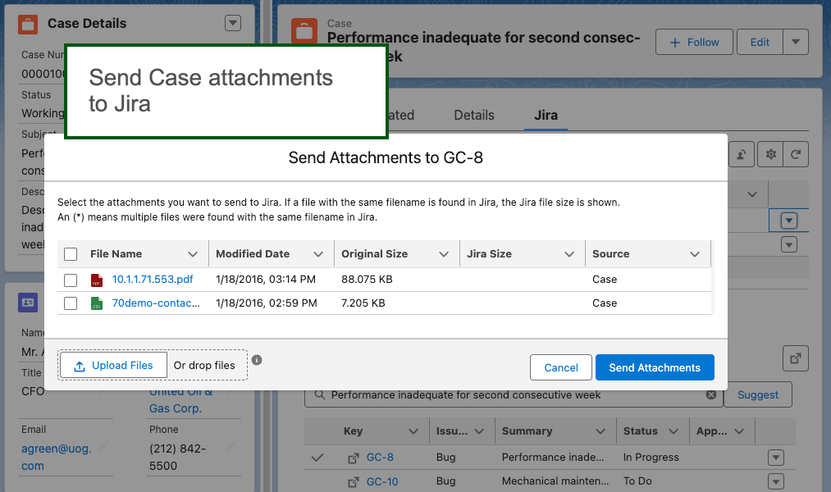Screen dimensions: 831x492
Task: Click the upload info icon
Action: [257, 360]
